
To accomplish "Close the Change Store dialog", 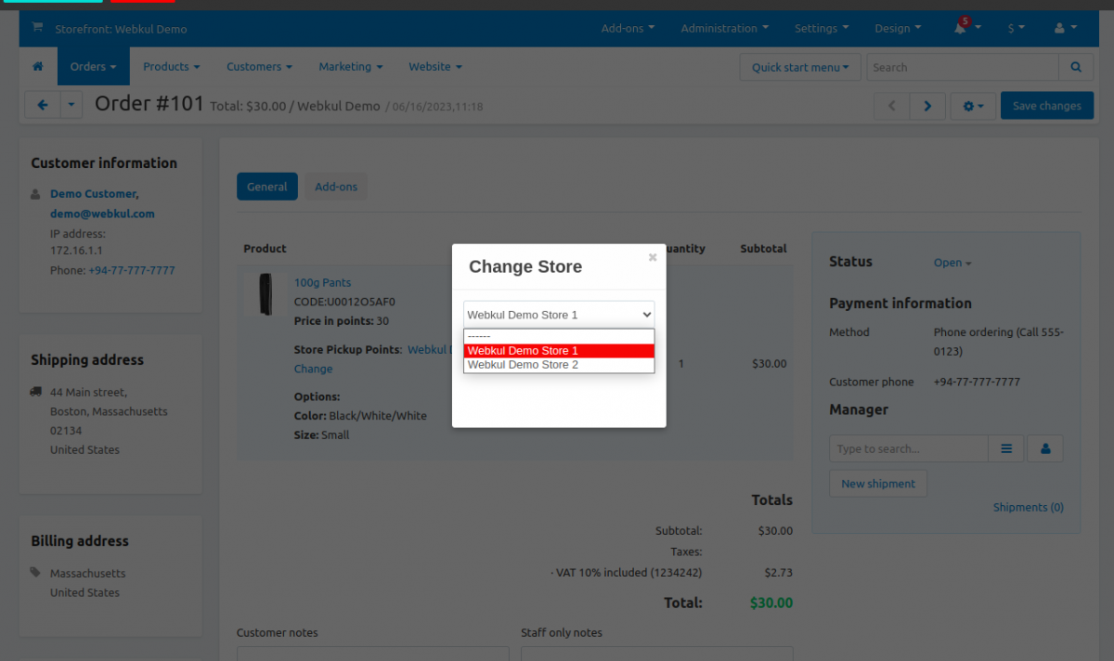I will [653, 257].
